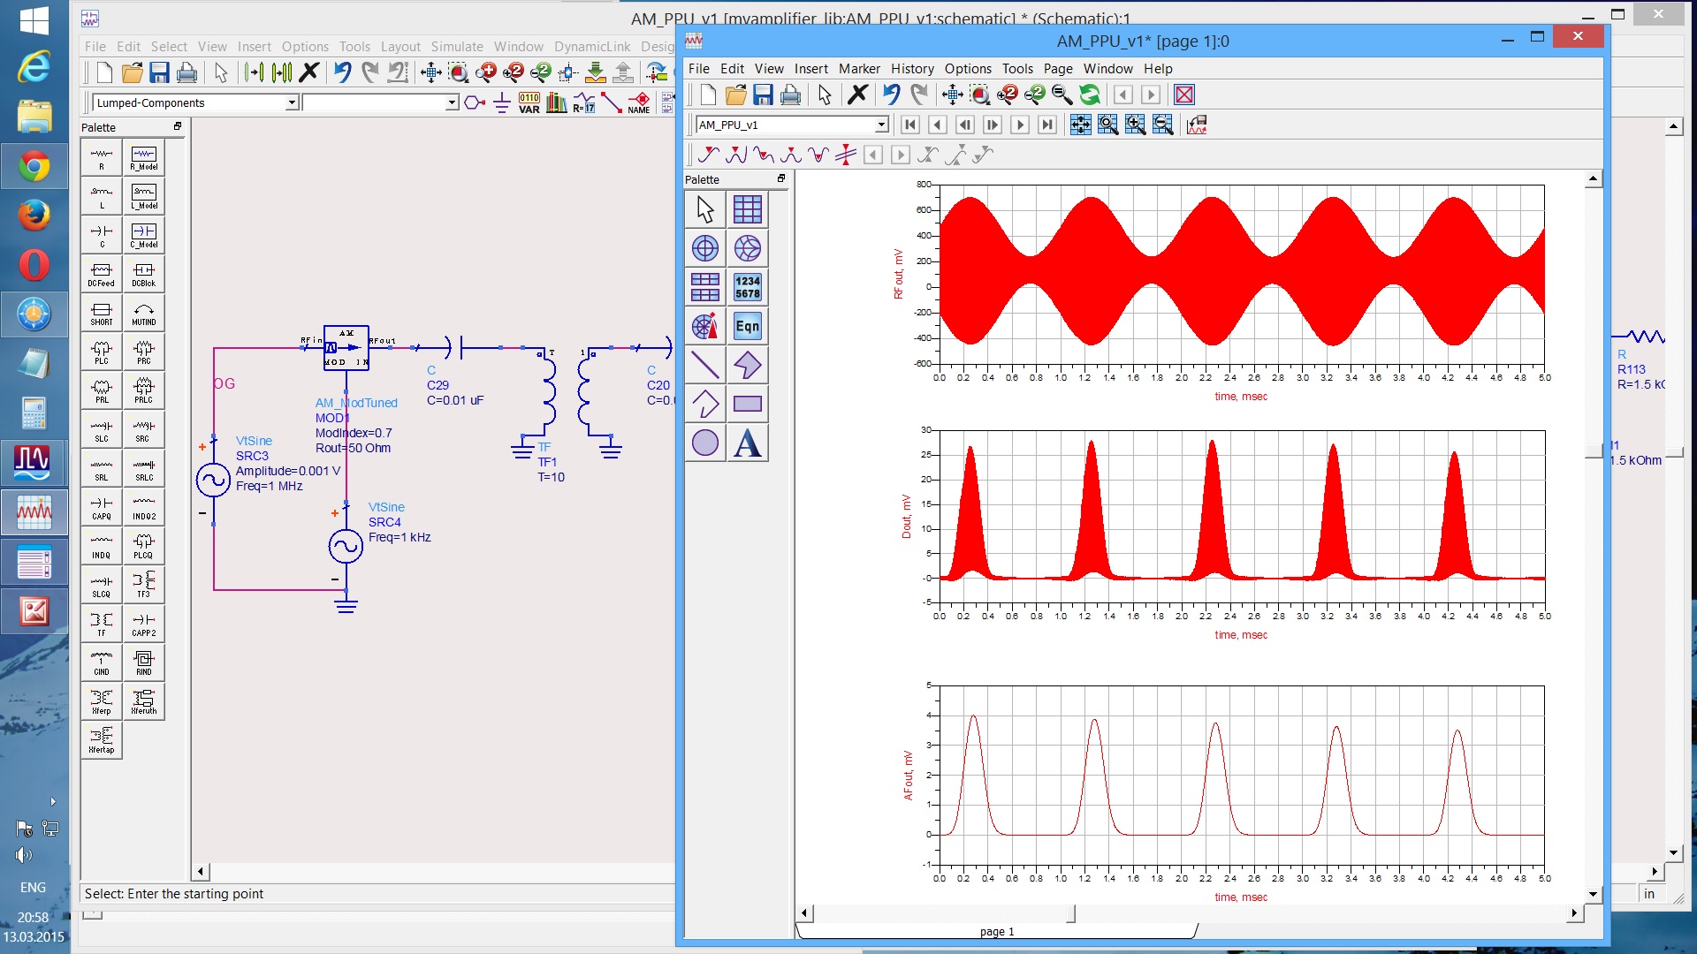Open tuning tool icon R=17 in schematic
The width and height of the screenshot is (1697, 954).
[584, 102]
